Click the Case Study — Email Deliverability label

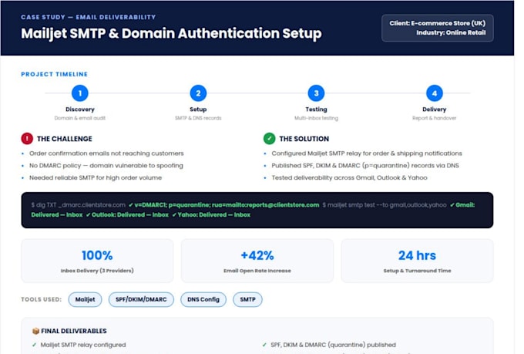(x=88, y=17)
